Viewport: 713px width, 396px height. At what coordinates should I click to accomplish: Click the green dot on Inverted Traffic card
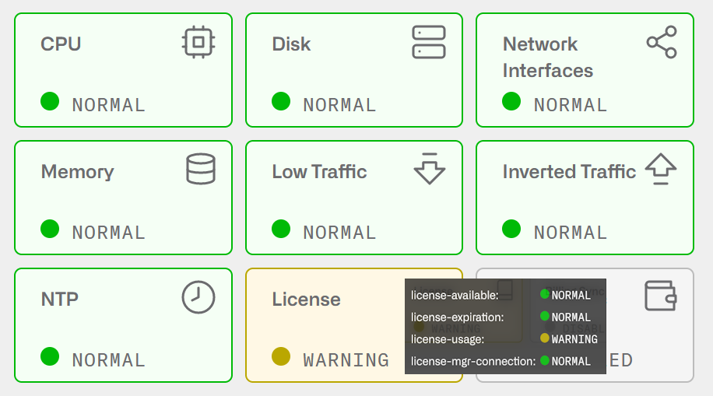click(511, 229)
